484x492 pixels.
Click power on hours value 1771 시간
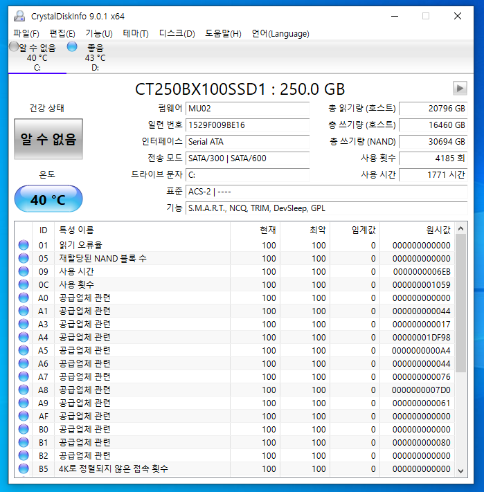pos(433,175)
